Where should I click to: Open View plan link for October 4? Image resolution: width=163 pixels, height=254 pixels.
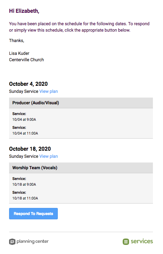click(x=48, y=92)
